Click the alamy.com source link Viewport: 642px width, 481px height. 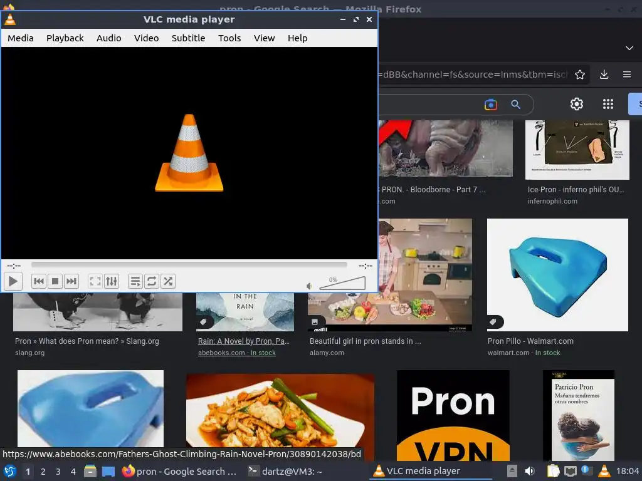tap(327, 353)
